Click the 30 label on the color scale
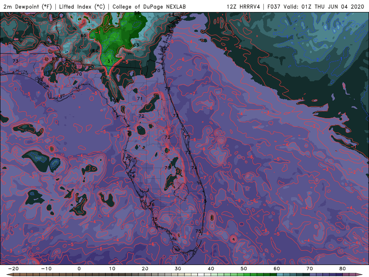The image size is (369, 277). pyautogui.click(x=178, y=269)
